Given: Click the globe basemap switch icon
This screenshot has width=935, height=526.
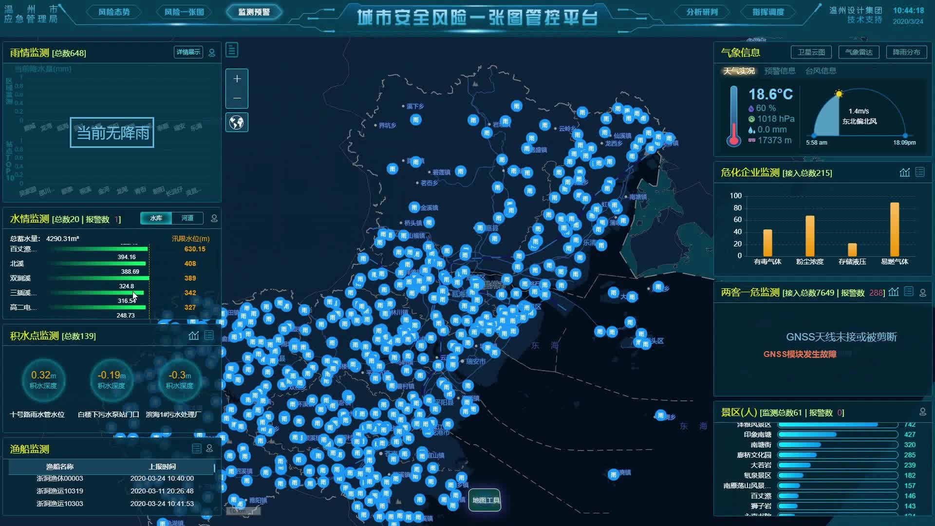Looking at the screenshot, I should [x=237, y=122].
